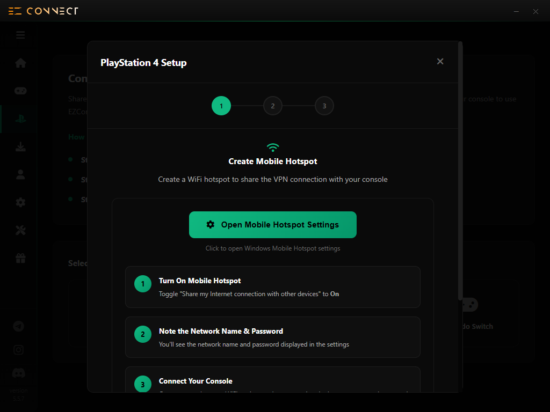The image size is (550, 412).
Task: Open the settings gear in sidebar
Action: [x=20, y=202]
